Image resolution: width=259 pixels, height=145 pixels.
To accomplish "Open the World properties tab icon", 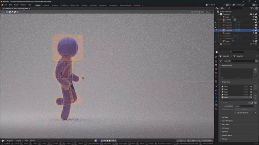I will pyautogui.click(x=216, y=77).
